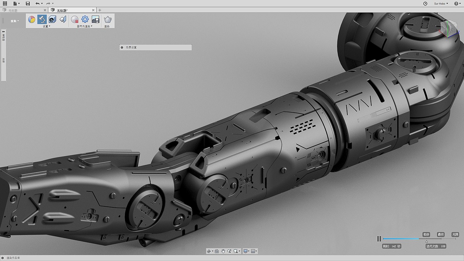Set render quality to 最终
464x261 pixels.
(x=441, y=234)
